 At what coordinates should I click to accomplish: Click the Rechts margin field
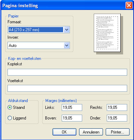pos(117,107)
